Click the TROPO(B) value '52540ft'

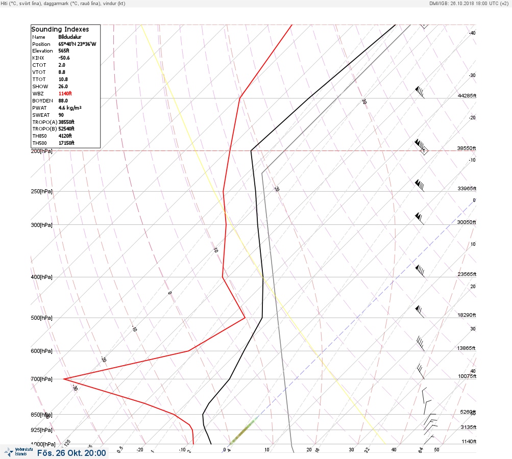[66, 129]
